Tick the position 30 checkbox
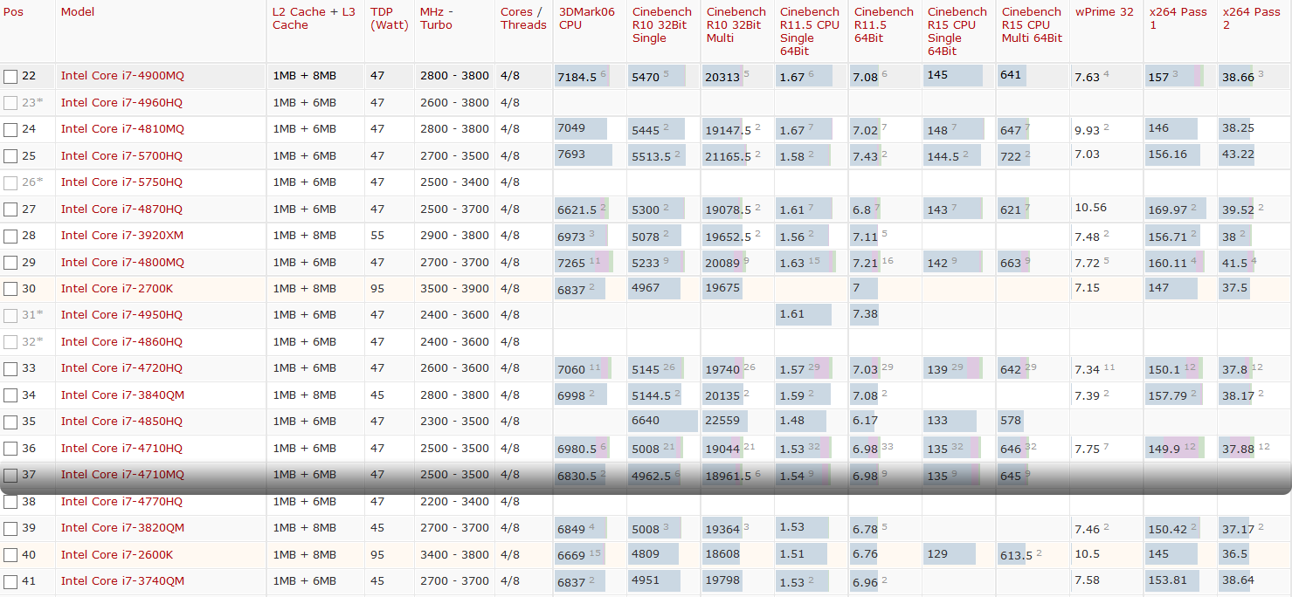1292x597 pixels. [x=10, y=290]
